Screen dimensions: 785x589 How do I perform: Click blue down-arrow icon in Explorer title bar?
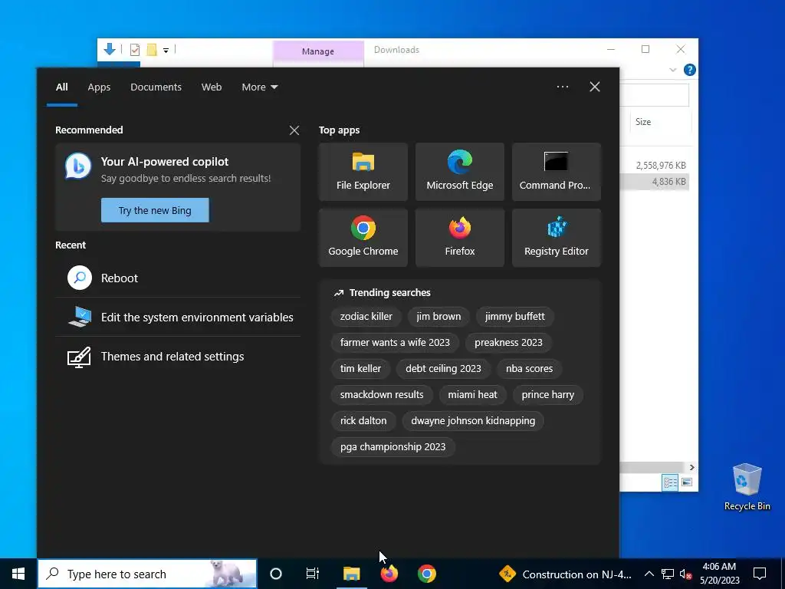coord(110,49)
